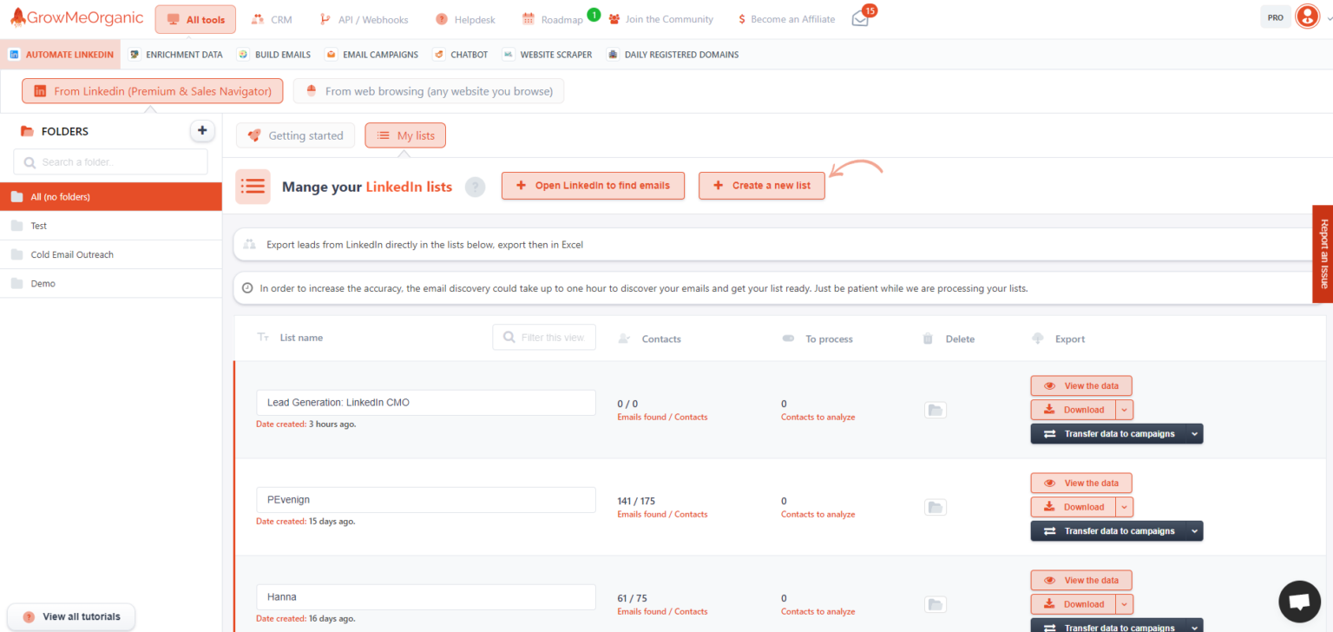Move Lead Generation: LinkedIn CMO list to folder

(x=936, y=410)
